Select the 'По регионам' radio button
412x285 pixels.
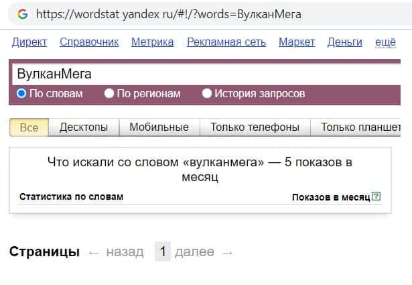pyautogui.click(x=109, y=94)
